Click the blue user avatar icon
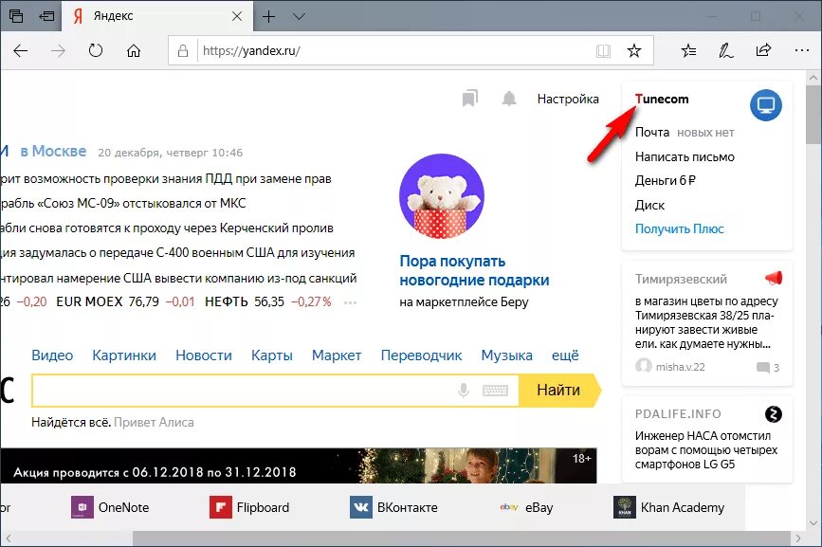 tap(766, 105)
